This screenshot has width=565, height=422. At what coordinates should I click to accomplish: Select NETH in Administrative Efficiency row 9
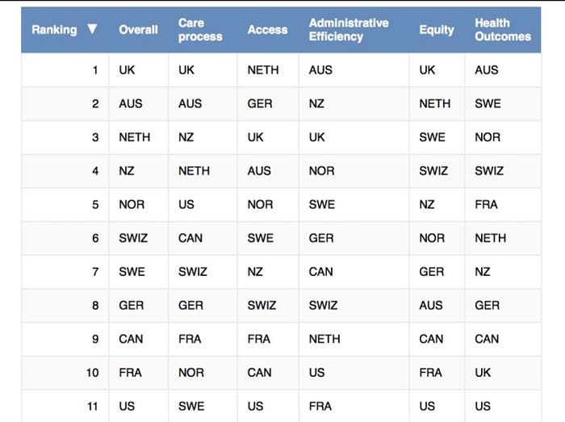(324, 339)
